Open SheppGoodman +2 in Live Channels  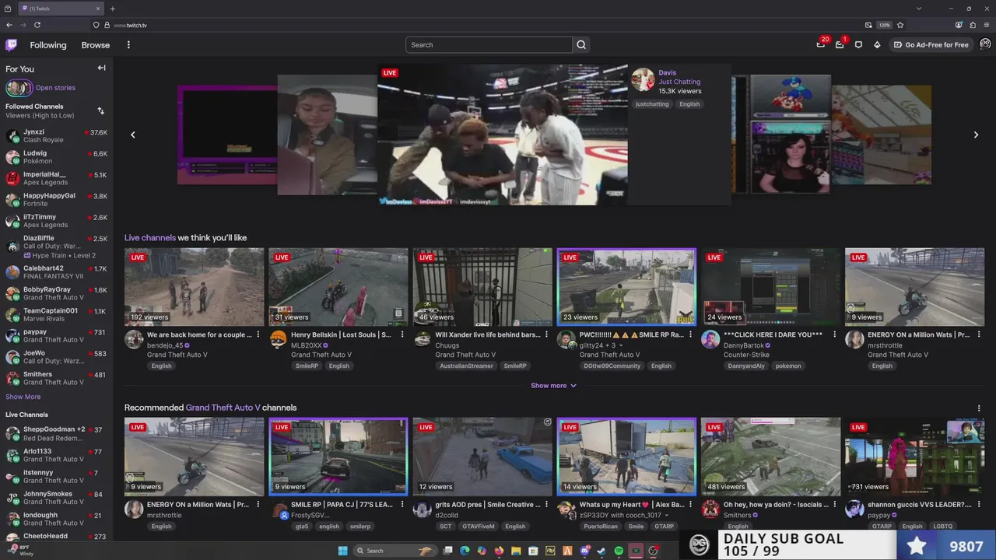pyautogui.click(x=56, y=433)
